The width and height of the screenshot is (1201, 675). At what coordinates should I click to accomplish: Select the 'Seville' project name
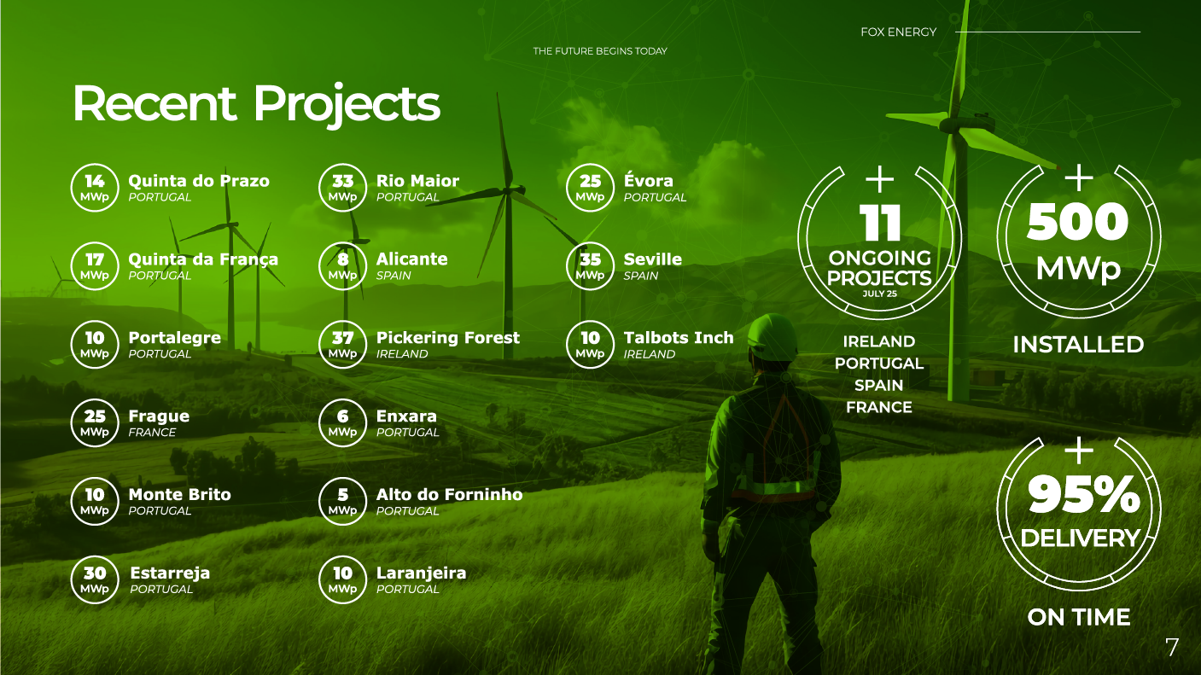(x=652, y=259)
